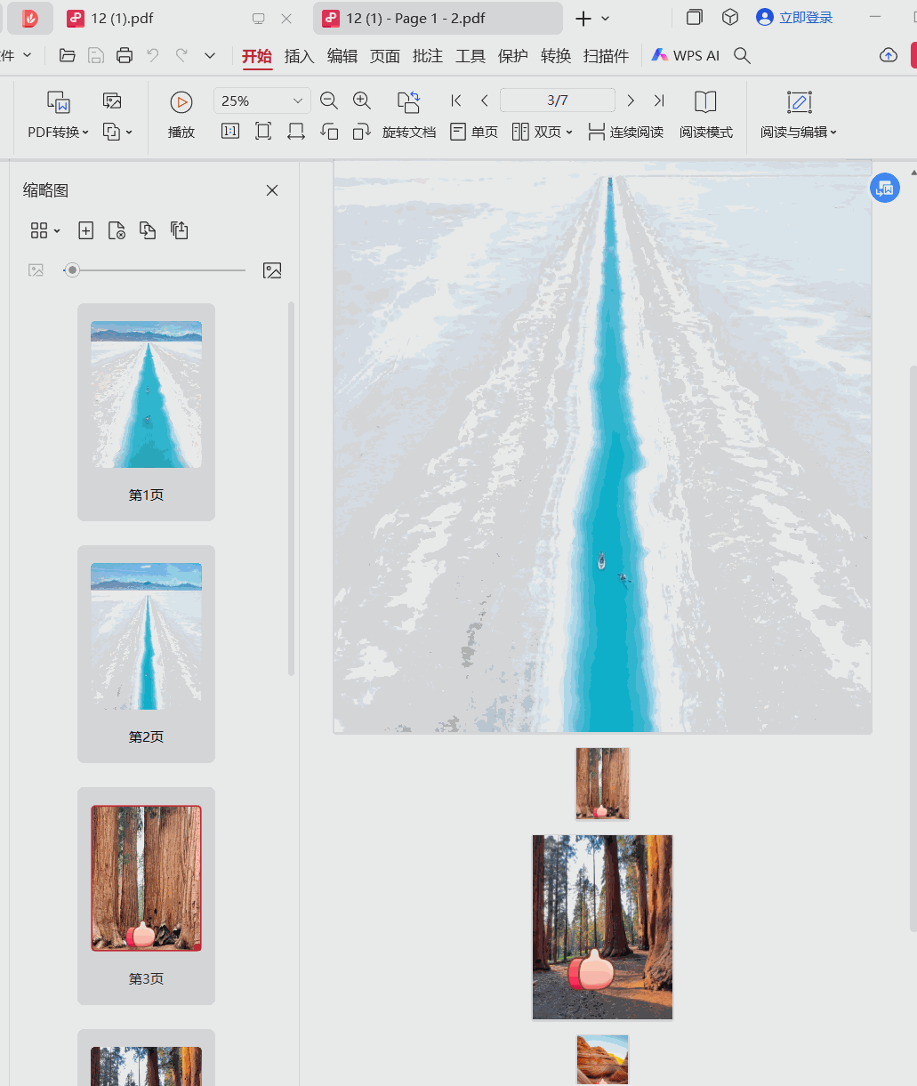Jump to last page icon
The image size is (917, 1086).
click(659, 101)
